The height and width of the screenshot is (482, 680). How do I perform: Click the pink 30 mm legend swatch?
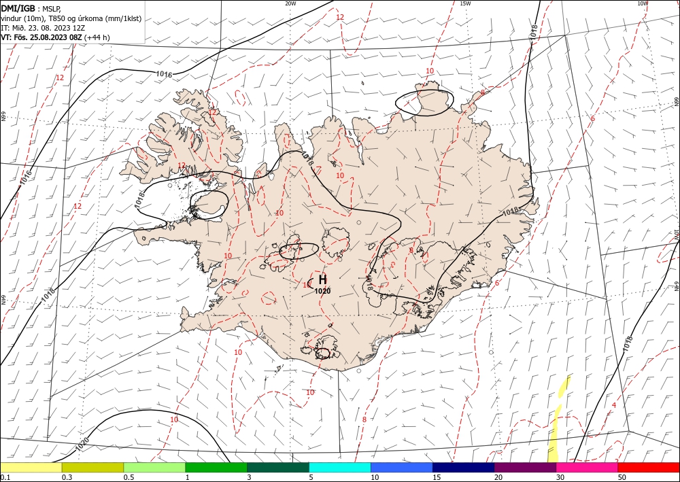(x=588, y=467)
